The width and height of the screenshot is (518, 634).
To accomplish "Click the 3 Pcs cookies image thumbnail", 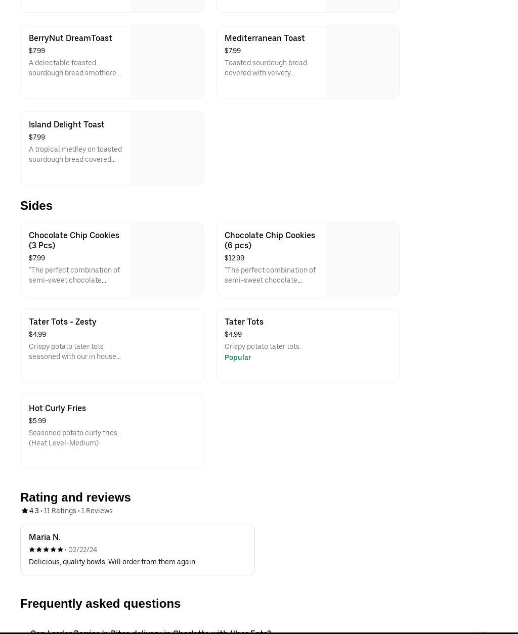I will click(x=166, y=259).
